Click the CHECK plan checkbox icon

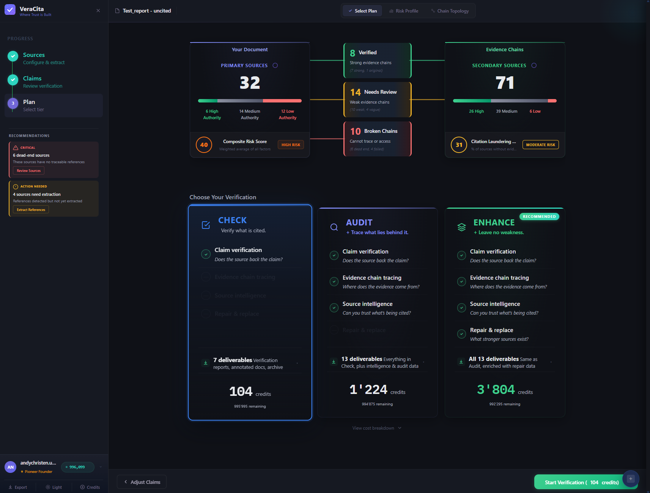[206, 225]
